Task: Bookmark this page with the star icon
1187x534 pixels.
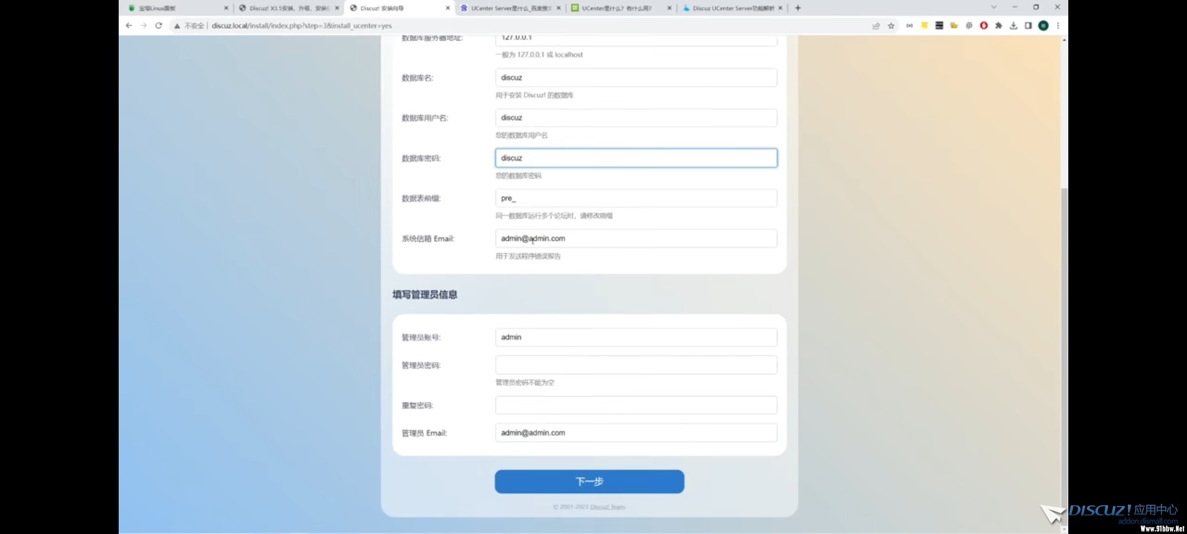Action: [x=891, y=26]
